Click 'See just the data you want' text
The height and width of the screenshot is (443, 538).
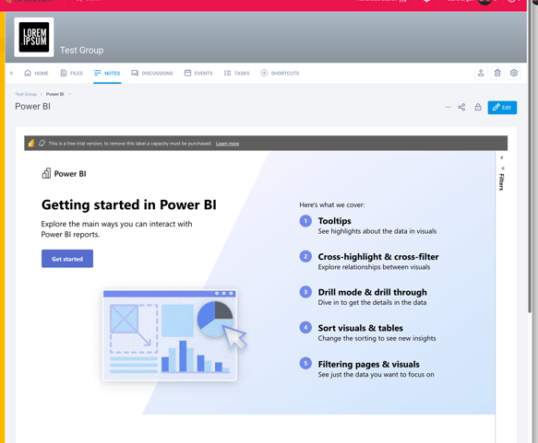pyautogui.click(x=376, y=375)
